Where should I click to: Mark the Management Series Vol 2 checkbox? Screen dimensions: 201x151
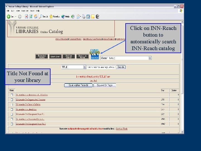click(12, 124)
